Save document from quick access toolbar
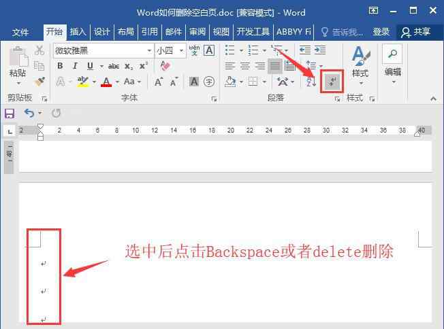The width and height of the screenshot is (444, 329). [10, 114]
